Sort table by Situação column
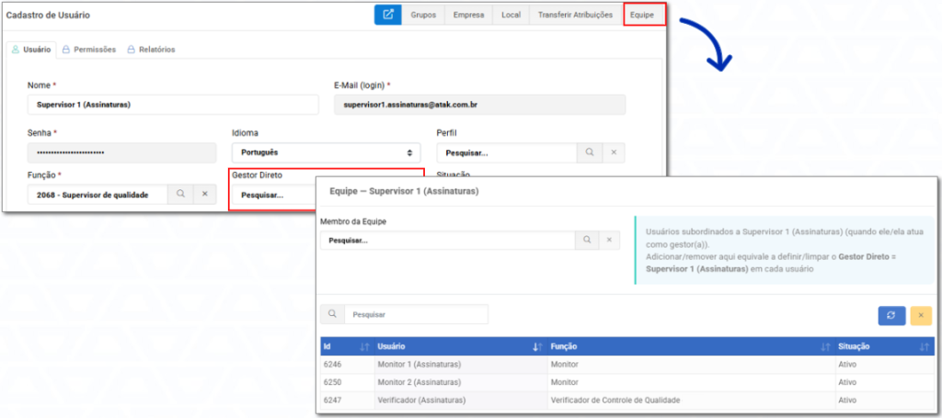Screen dimensions: 942x418 (x=884, y=346)
